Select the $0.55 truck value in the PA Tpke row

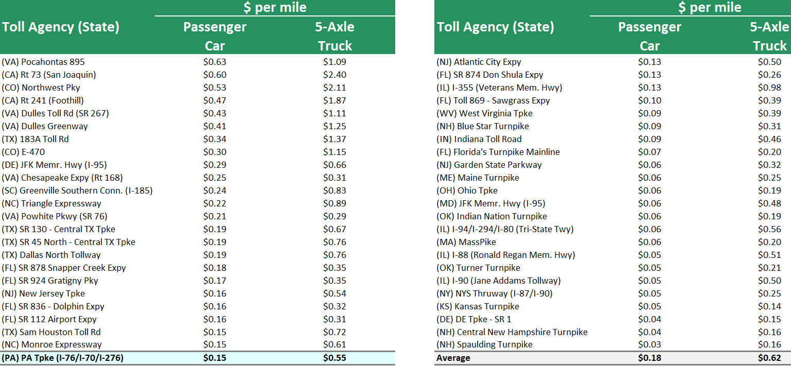[335, 357]
